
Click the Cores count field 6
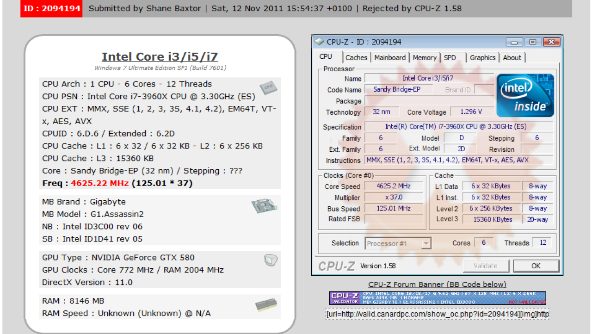(x=483, y=243)
